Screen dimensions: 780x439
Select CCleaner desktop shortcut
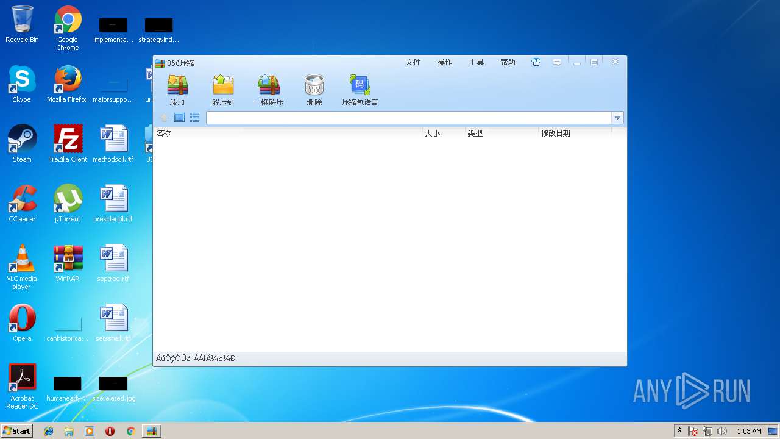(x=22, y=204)
